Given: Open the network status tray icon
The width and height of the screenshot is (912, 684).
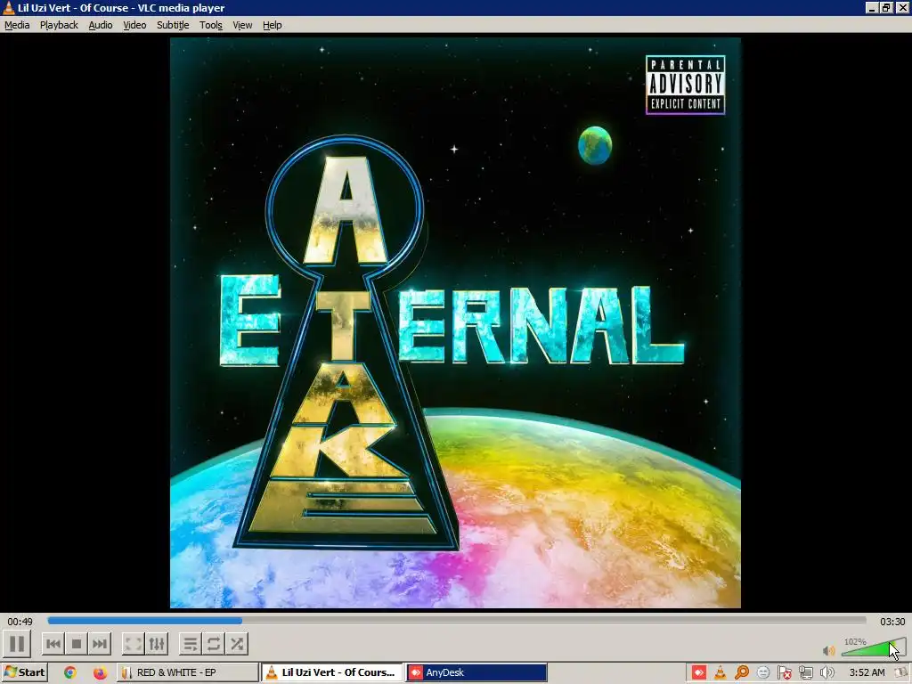Looking at the screenshot, I should pyautogui.click(x=805, y=673).
